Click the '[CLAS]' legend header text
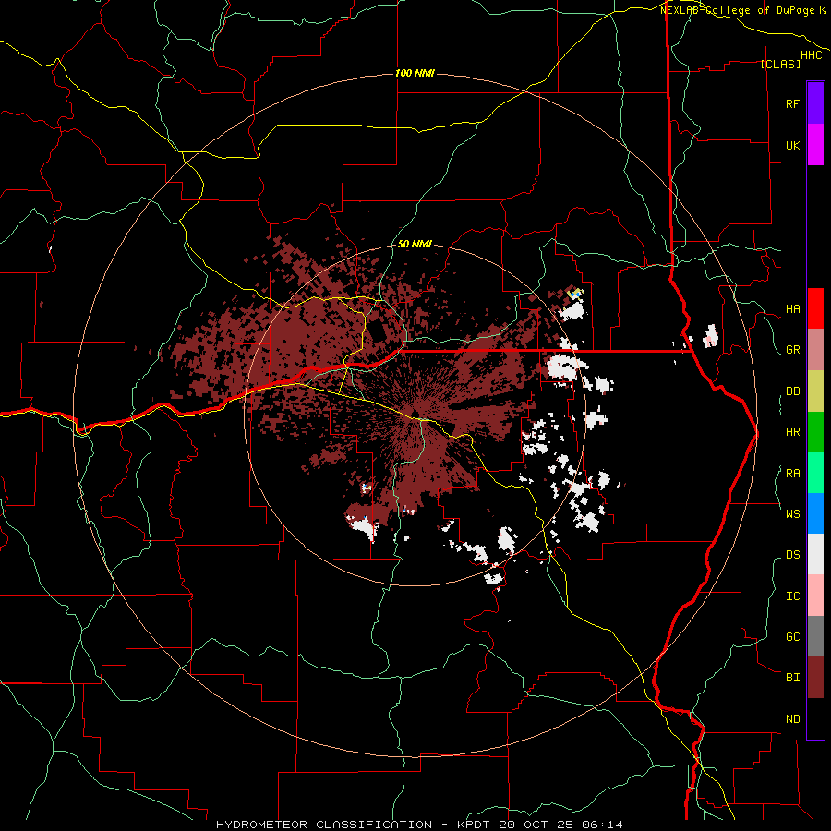The image size is (831, 831). coord(780,64)
